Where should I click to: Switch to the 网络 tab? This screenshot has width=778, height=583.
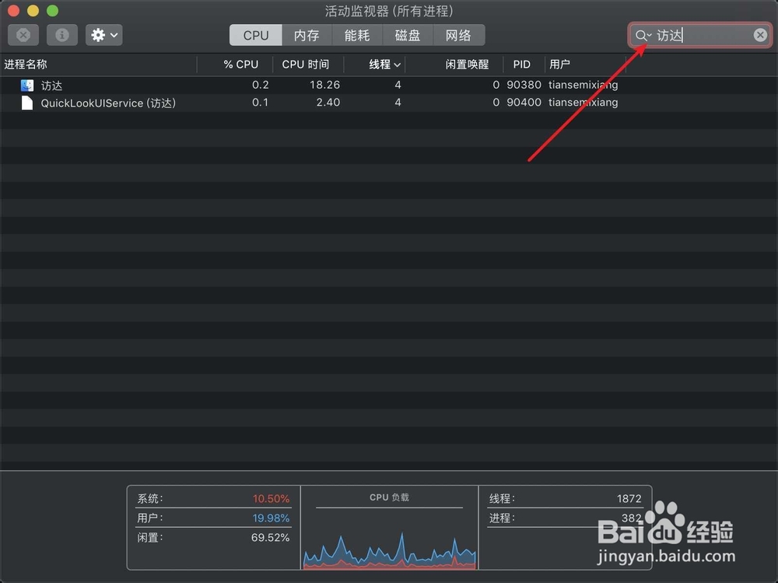[x=459, y=34]
